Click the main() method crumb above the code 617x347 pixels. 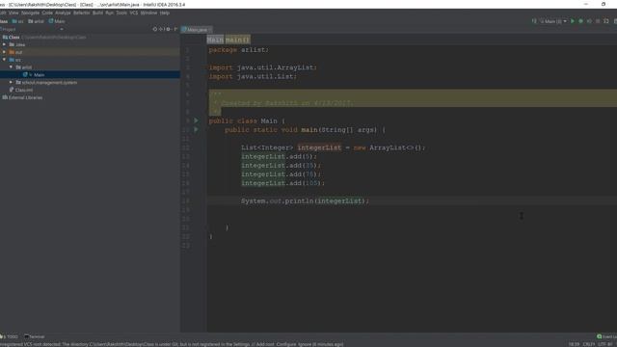(237, 40)
